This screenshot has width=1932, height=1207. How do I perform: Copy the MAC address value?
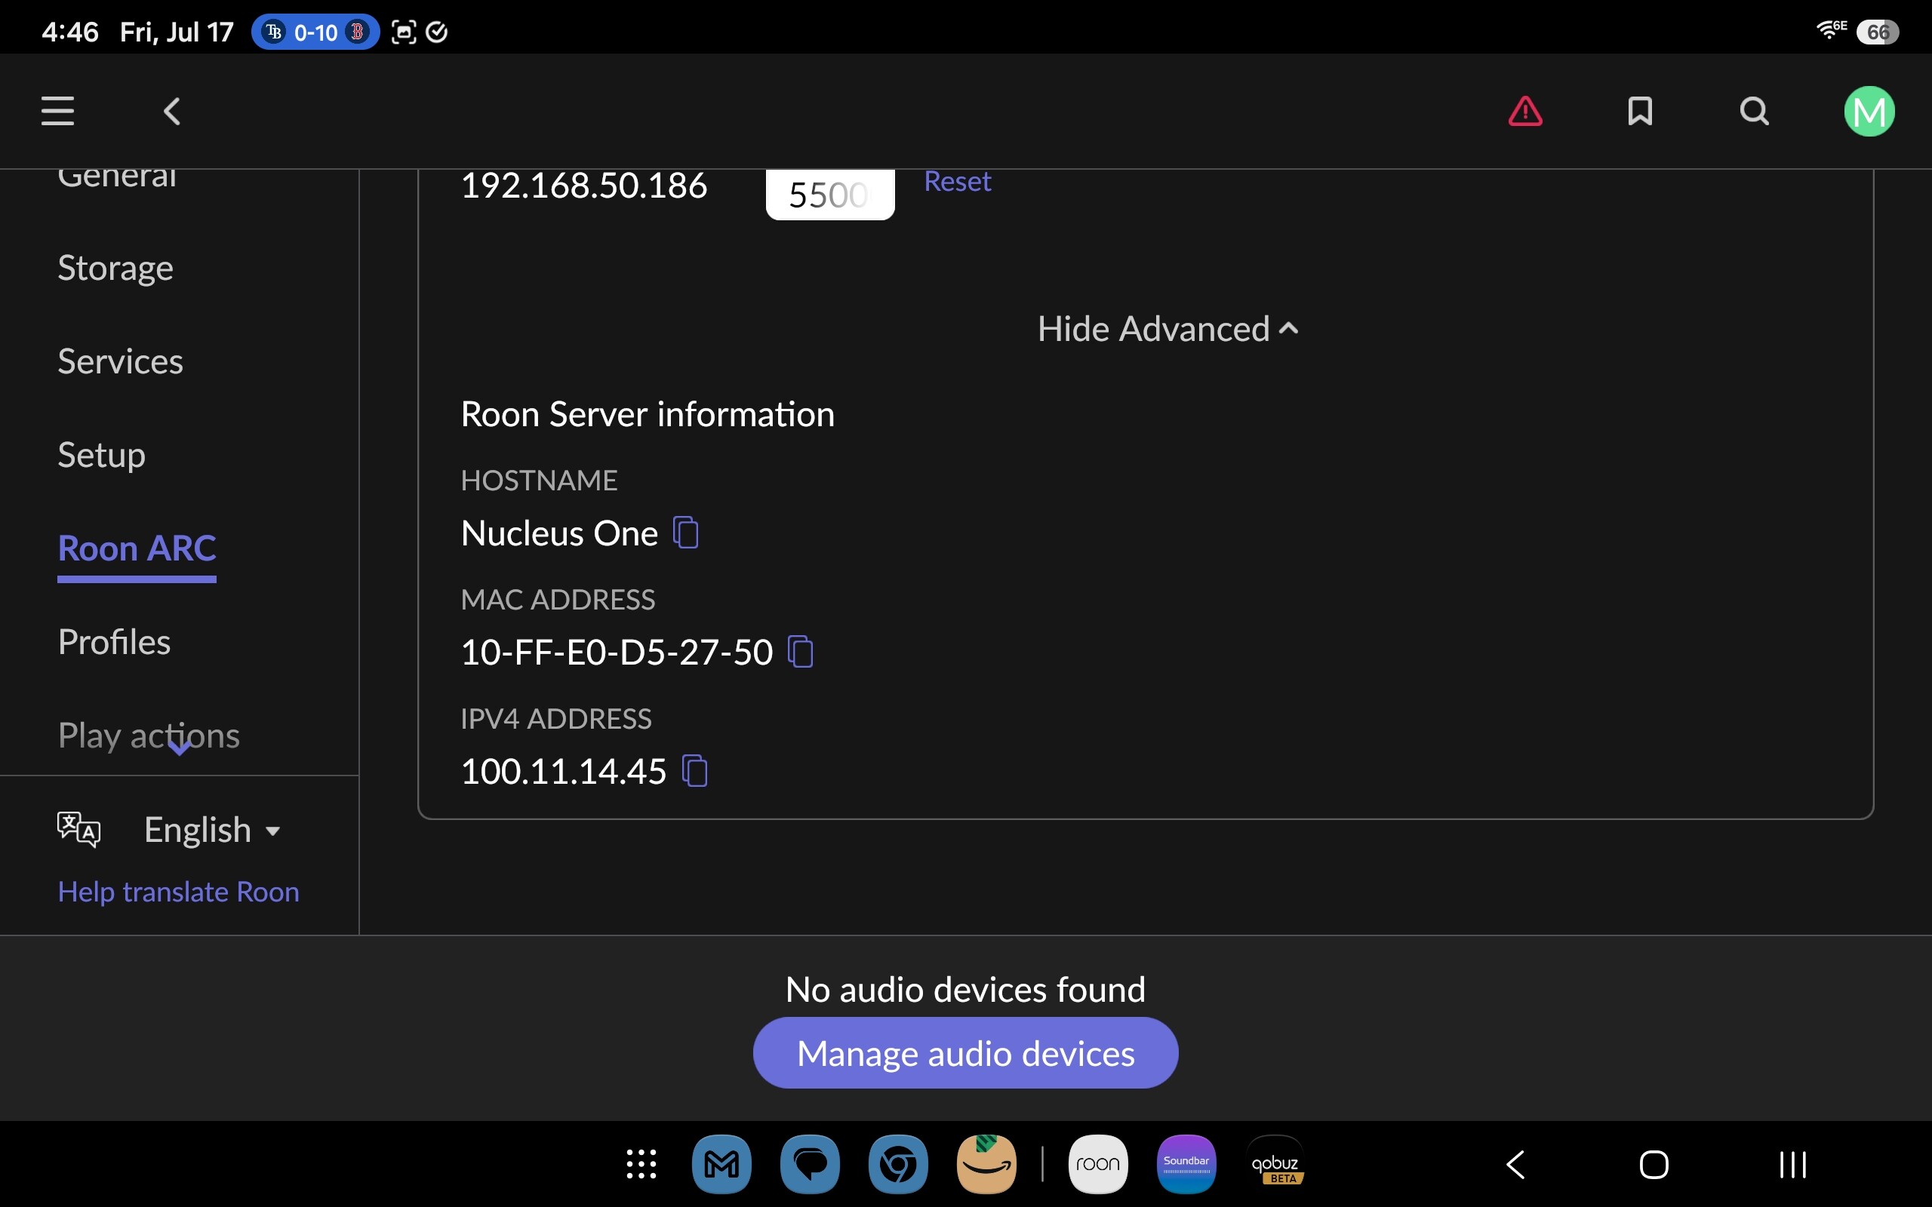pos(800,651)
